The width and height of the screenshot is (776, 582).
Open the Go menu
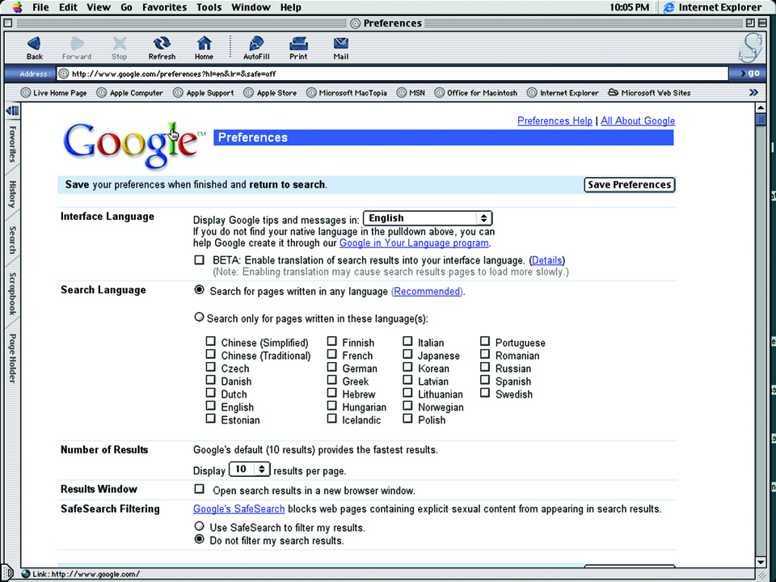[126, 7]
